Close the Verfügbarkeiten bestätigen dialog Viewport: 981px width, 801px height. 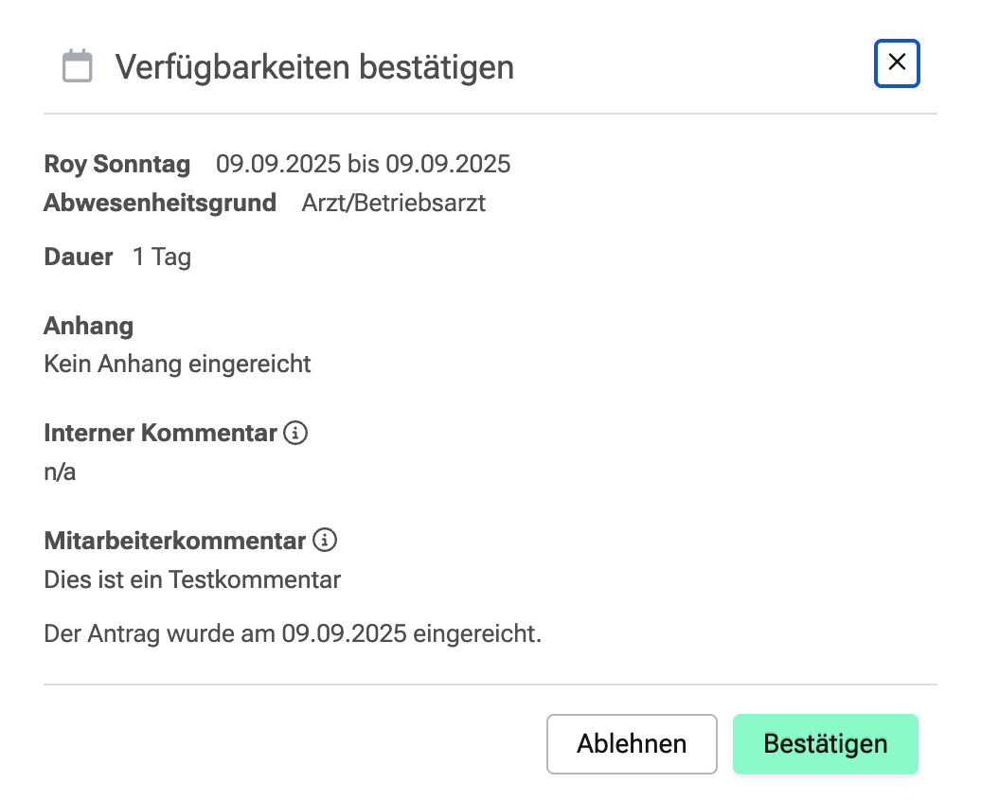897,63
